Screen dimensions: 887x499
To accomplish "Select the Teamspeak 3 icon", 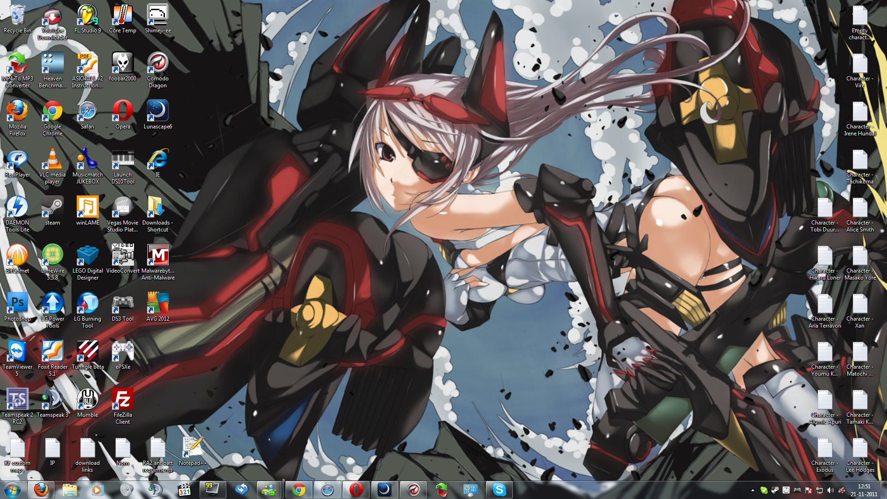I will [53, 404].
